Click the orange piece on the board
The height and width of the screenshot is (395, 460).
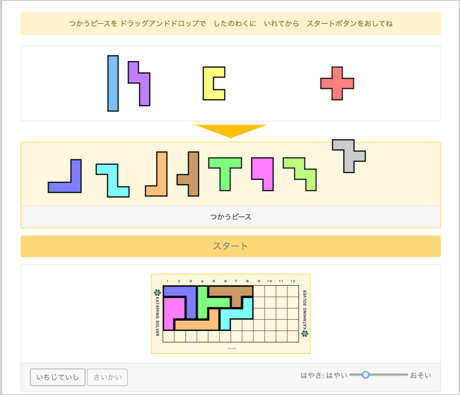point(203,325)
